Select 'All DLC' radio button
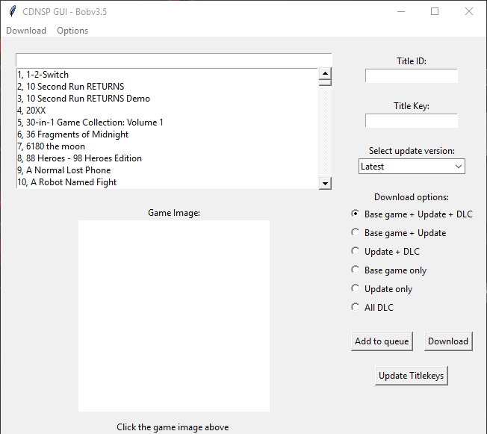487x434 pixels. click(373, 307)
